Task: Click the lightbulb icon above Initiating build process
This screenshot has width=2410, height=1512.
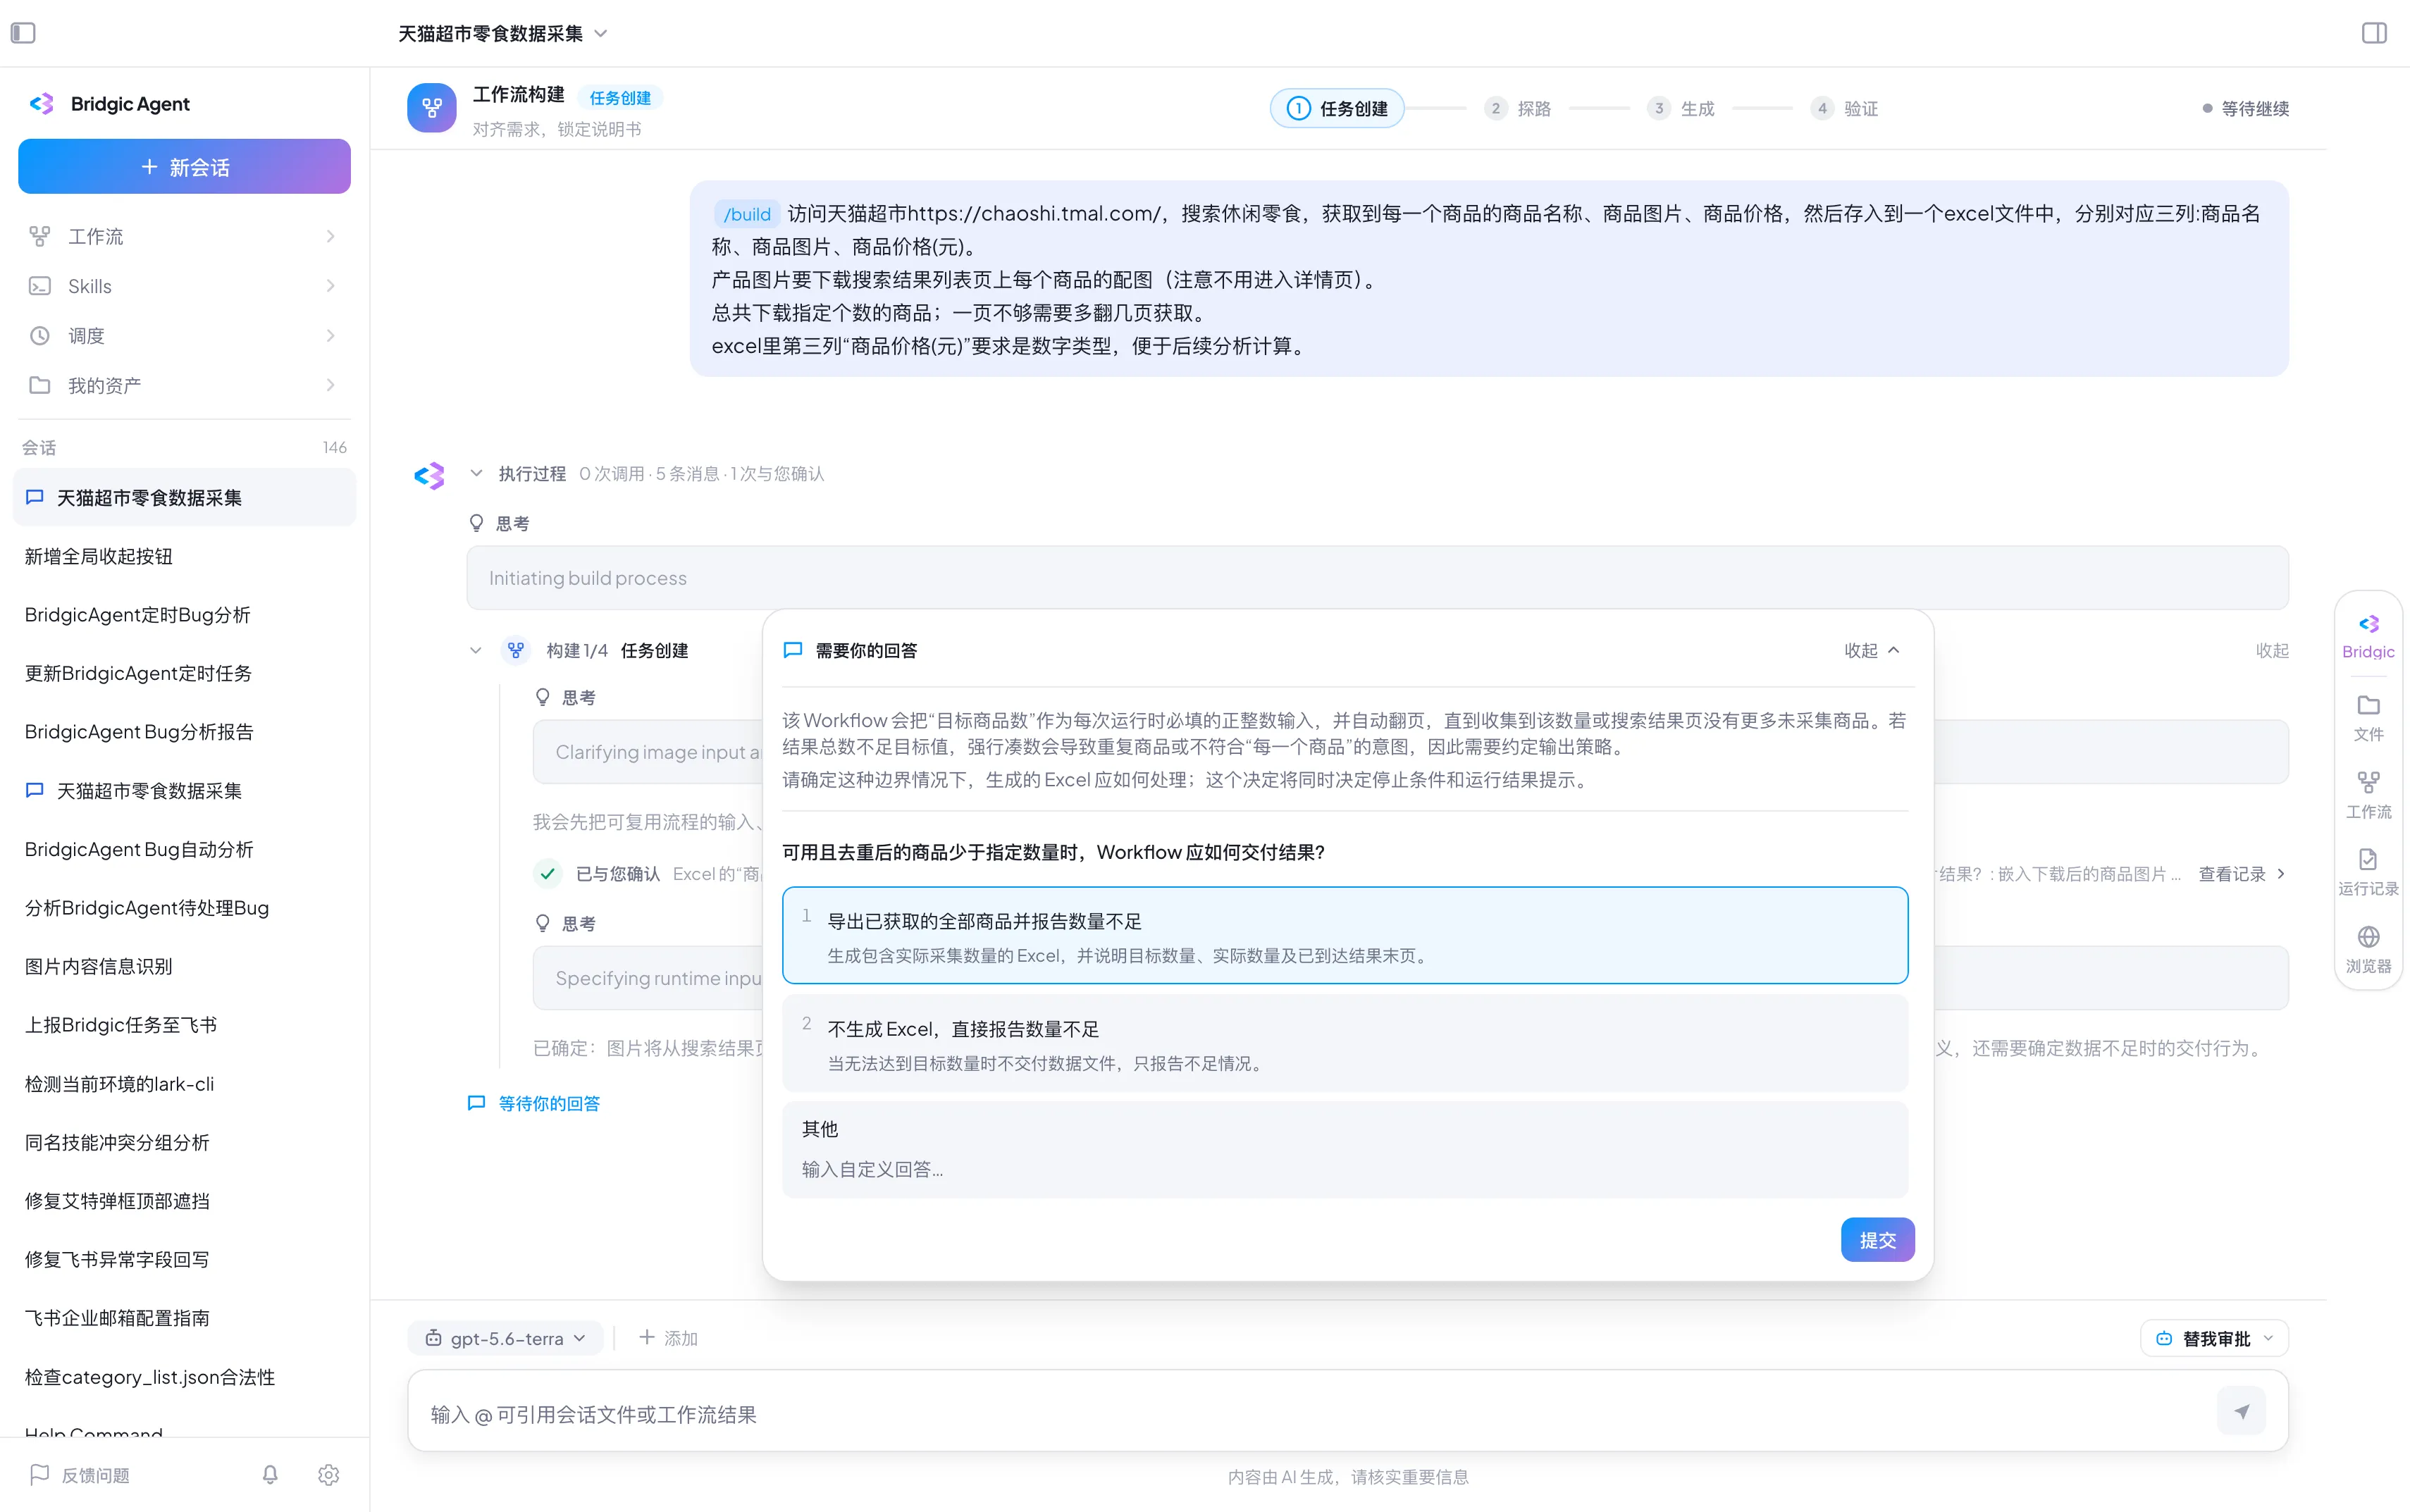Action: click(x=477, y=523)
